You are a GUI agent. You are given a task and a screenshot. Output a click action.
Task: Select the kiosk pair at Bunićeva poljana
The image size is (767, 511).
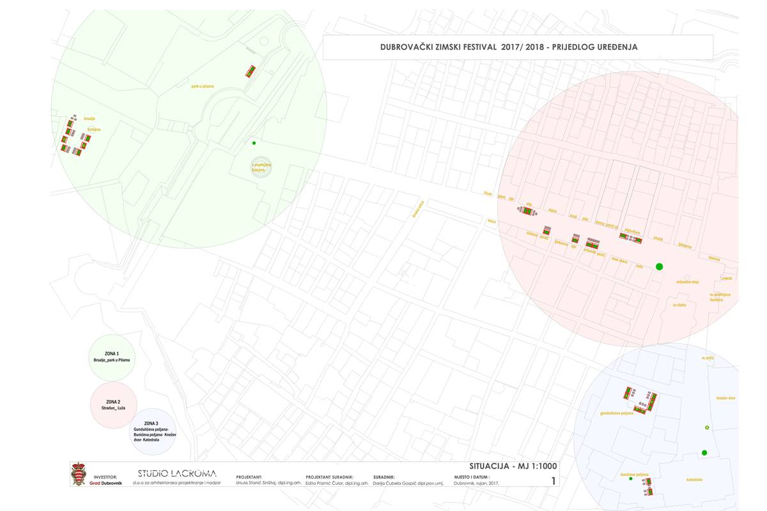649,487
